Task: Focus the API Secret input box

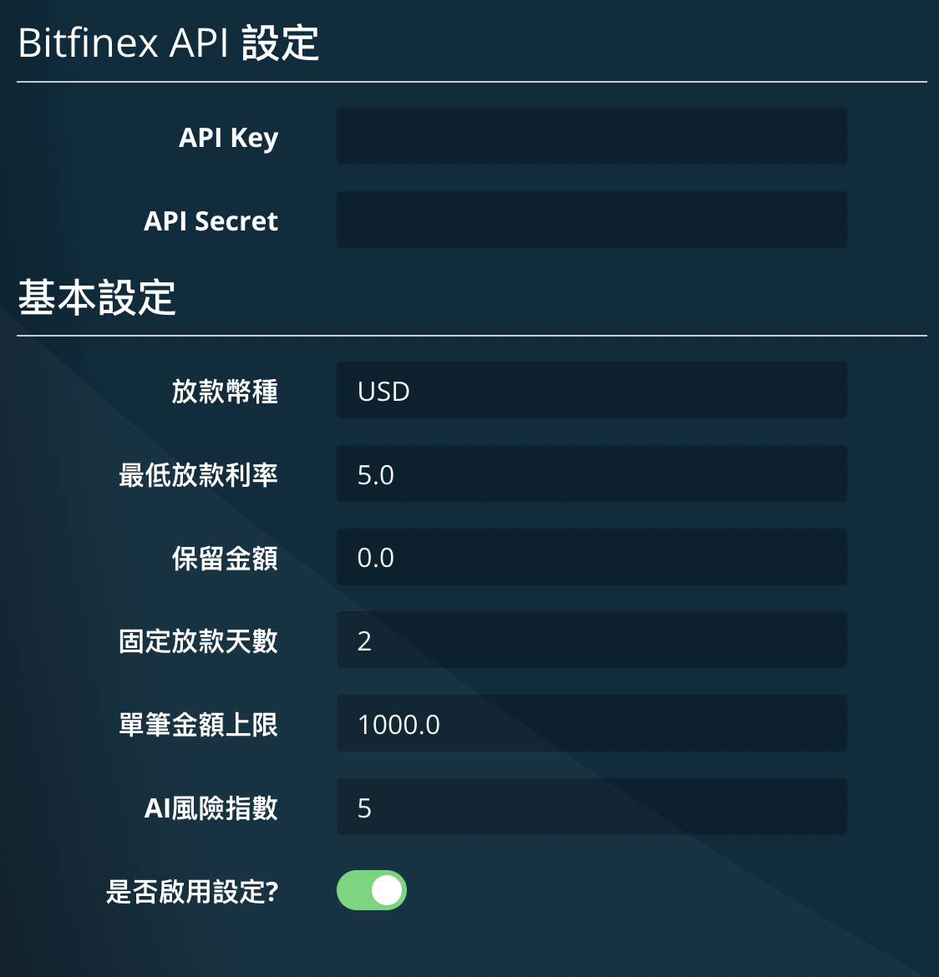Action: [x=591, y=220]
